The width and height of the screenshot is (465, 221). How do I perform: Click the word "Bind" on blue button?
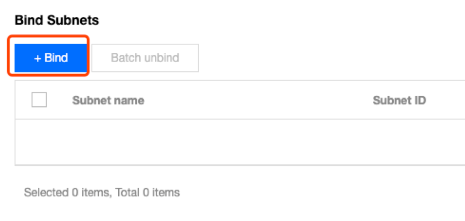pos(56,58)
